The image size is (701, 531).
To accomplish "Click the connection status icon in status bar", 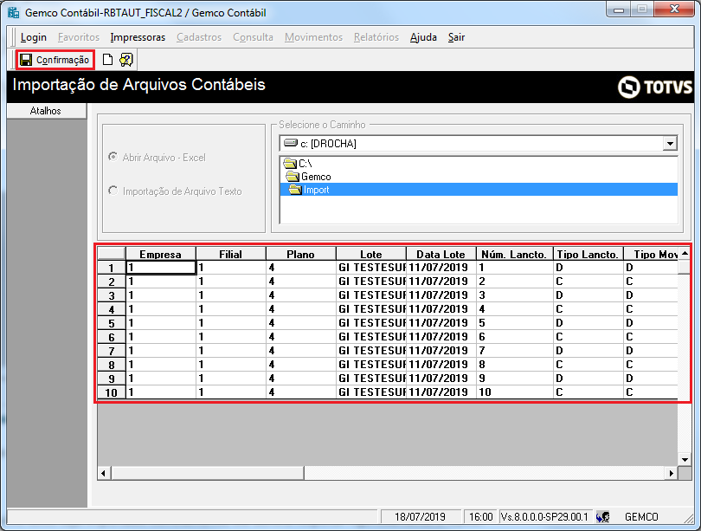I will [602, 516].
